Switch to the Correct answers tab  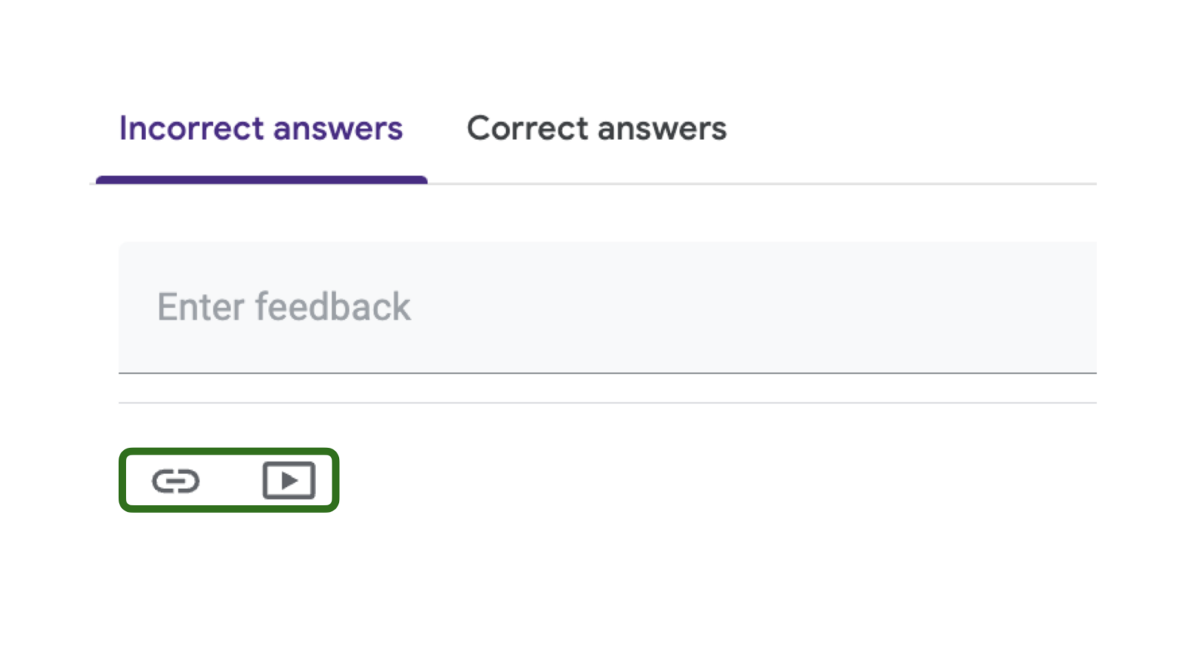pyautogui.click(x=596, y=128)
